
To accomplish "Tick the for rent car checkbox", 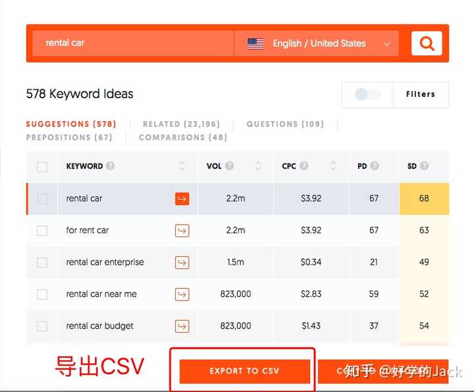I will pos(42,231).
